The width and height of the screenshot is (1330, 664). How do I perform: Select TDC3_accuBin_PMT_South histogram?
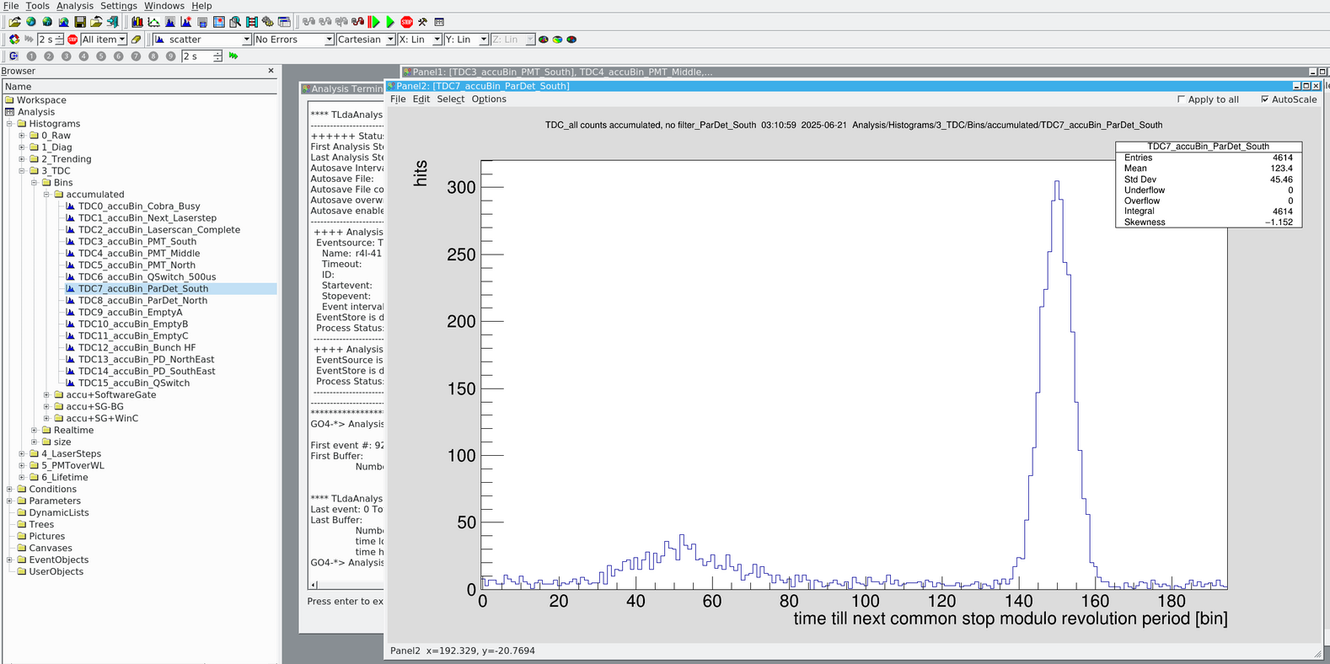[137, 242]
